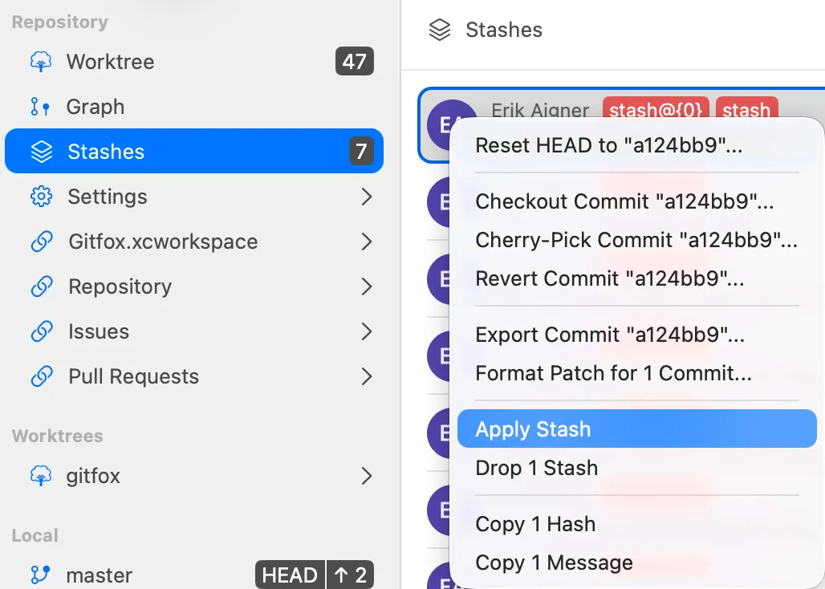Open Gitfox.xcworkspace link

[x=194, y=242]
